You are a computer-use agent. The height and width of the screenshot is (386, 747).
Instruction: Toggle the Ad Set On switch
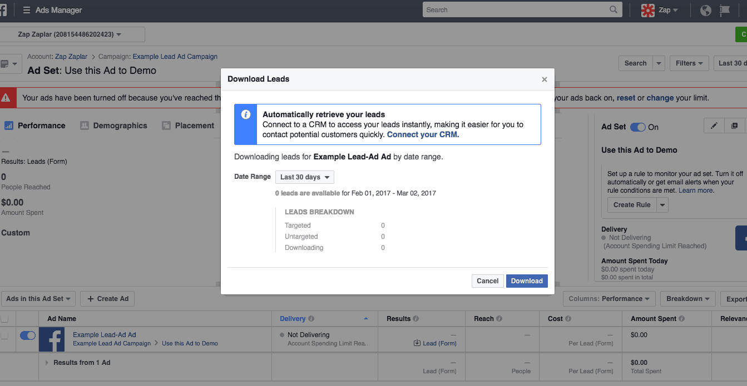638,127
